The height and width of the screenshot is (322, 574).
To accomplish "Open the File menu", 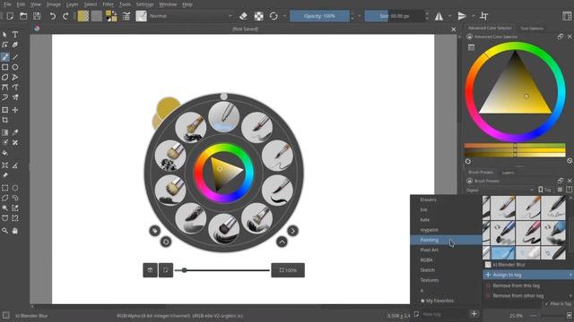I will click(x=7, y=4).
